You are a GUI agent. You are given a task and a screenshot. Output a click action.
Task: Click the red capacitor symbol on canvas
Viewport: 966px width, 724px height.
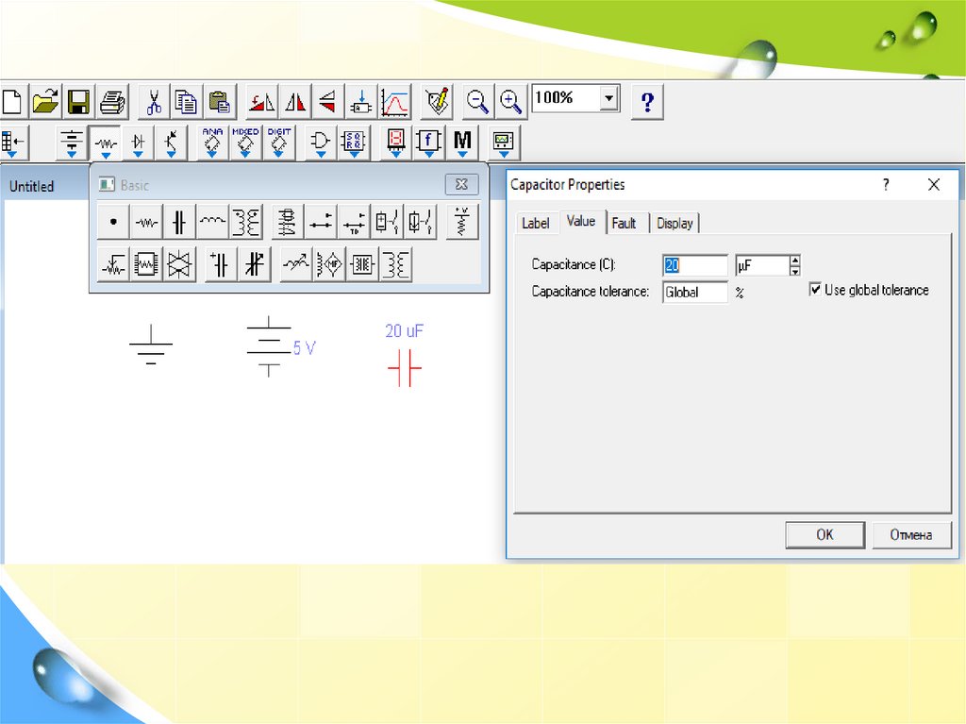404,368
